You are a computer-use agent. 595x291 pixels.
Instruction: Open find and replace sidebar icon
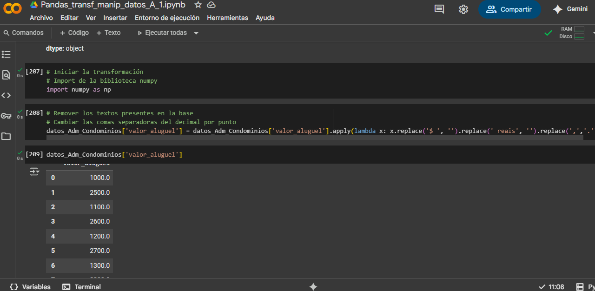(6, 75)
